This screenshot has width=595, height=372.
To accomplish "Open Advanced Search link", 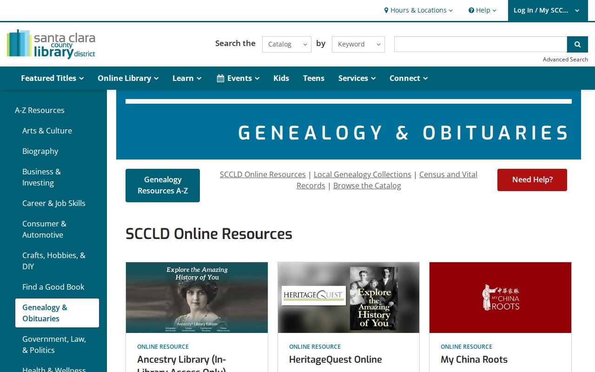I will click(565, 59).
